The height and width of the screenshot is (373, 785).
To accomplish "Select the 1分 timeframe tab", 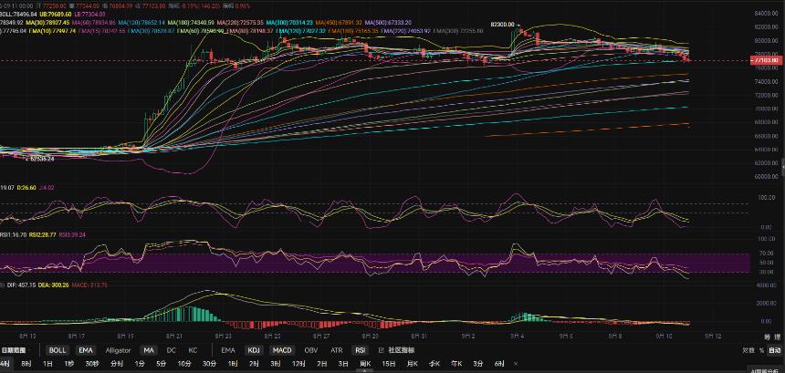I will 140,364.
